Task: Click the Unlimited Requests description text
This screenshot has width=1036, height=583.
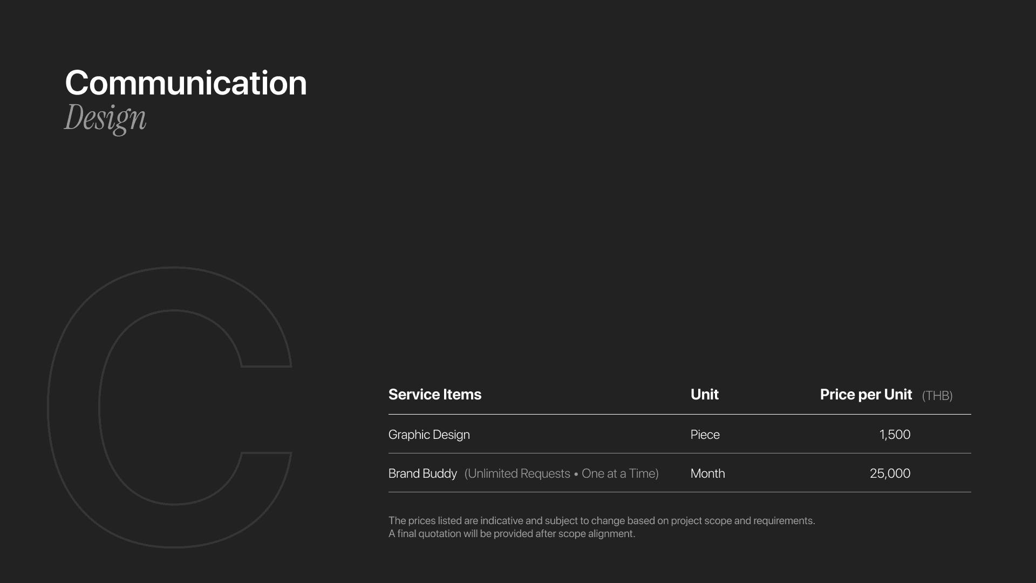Action: pyautogui.click(x=518, y=473)
